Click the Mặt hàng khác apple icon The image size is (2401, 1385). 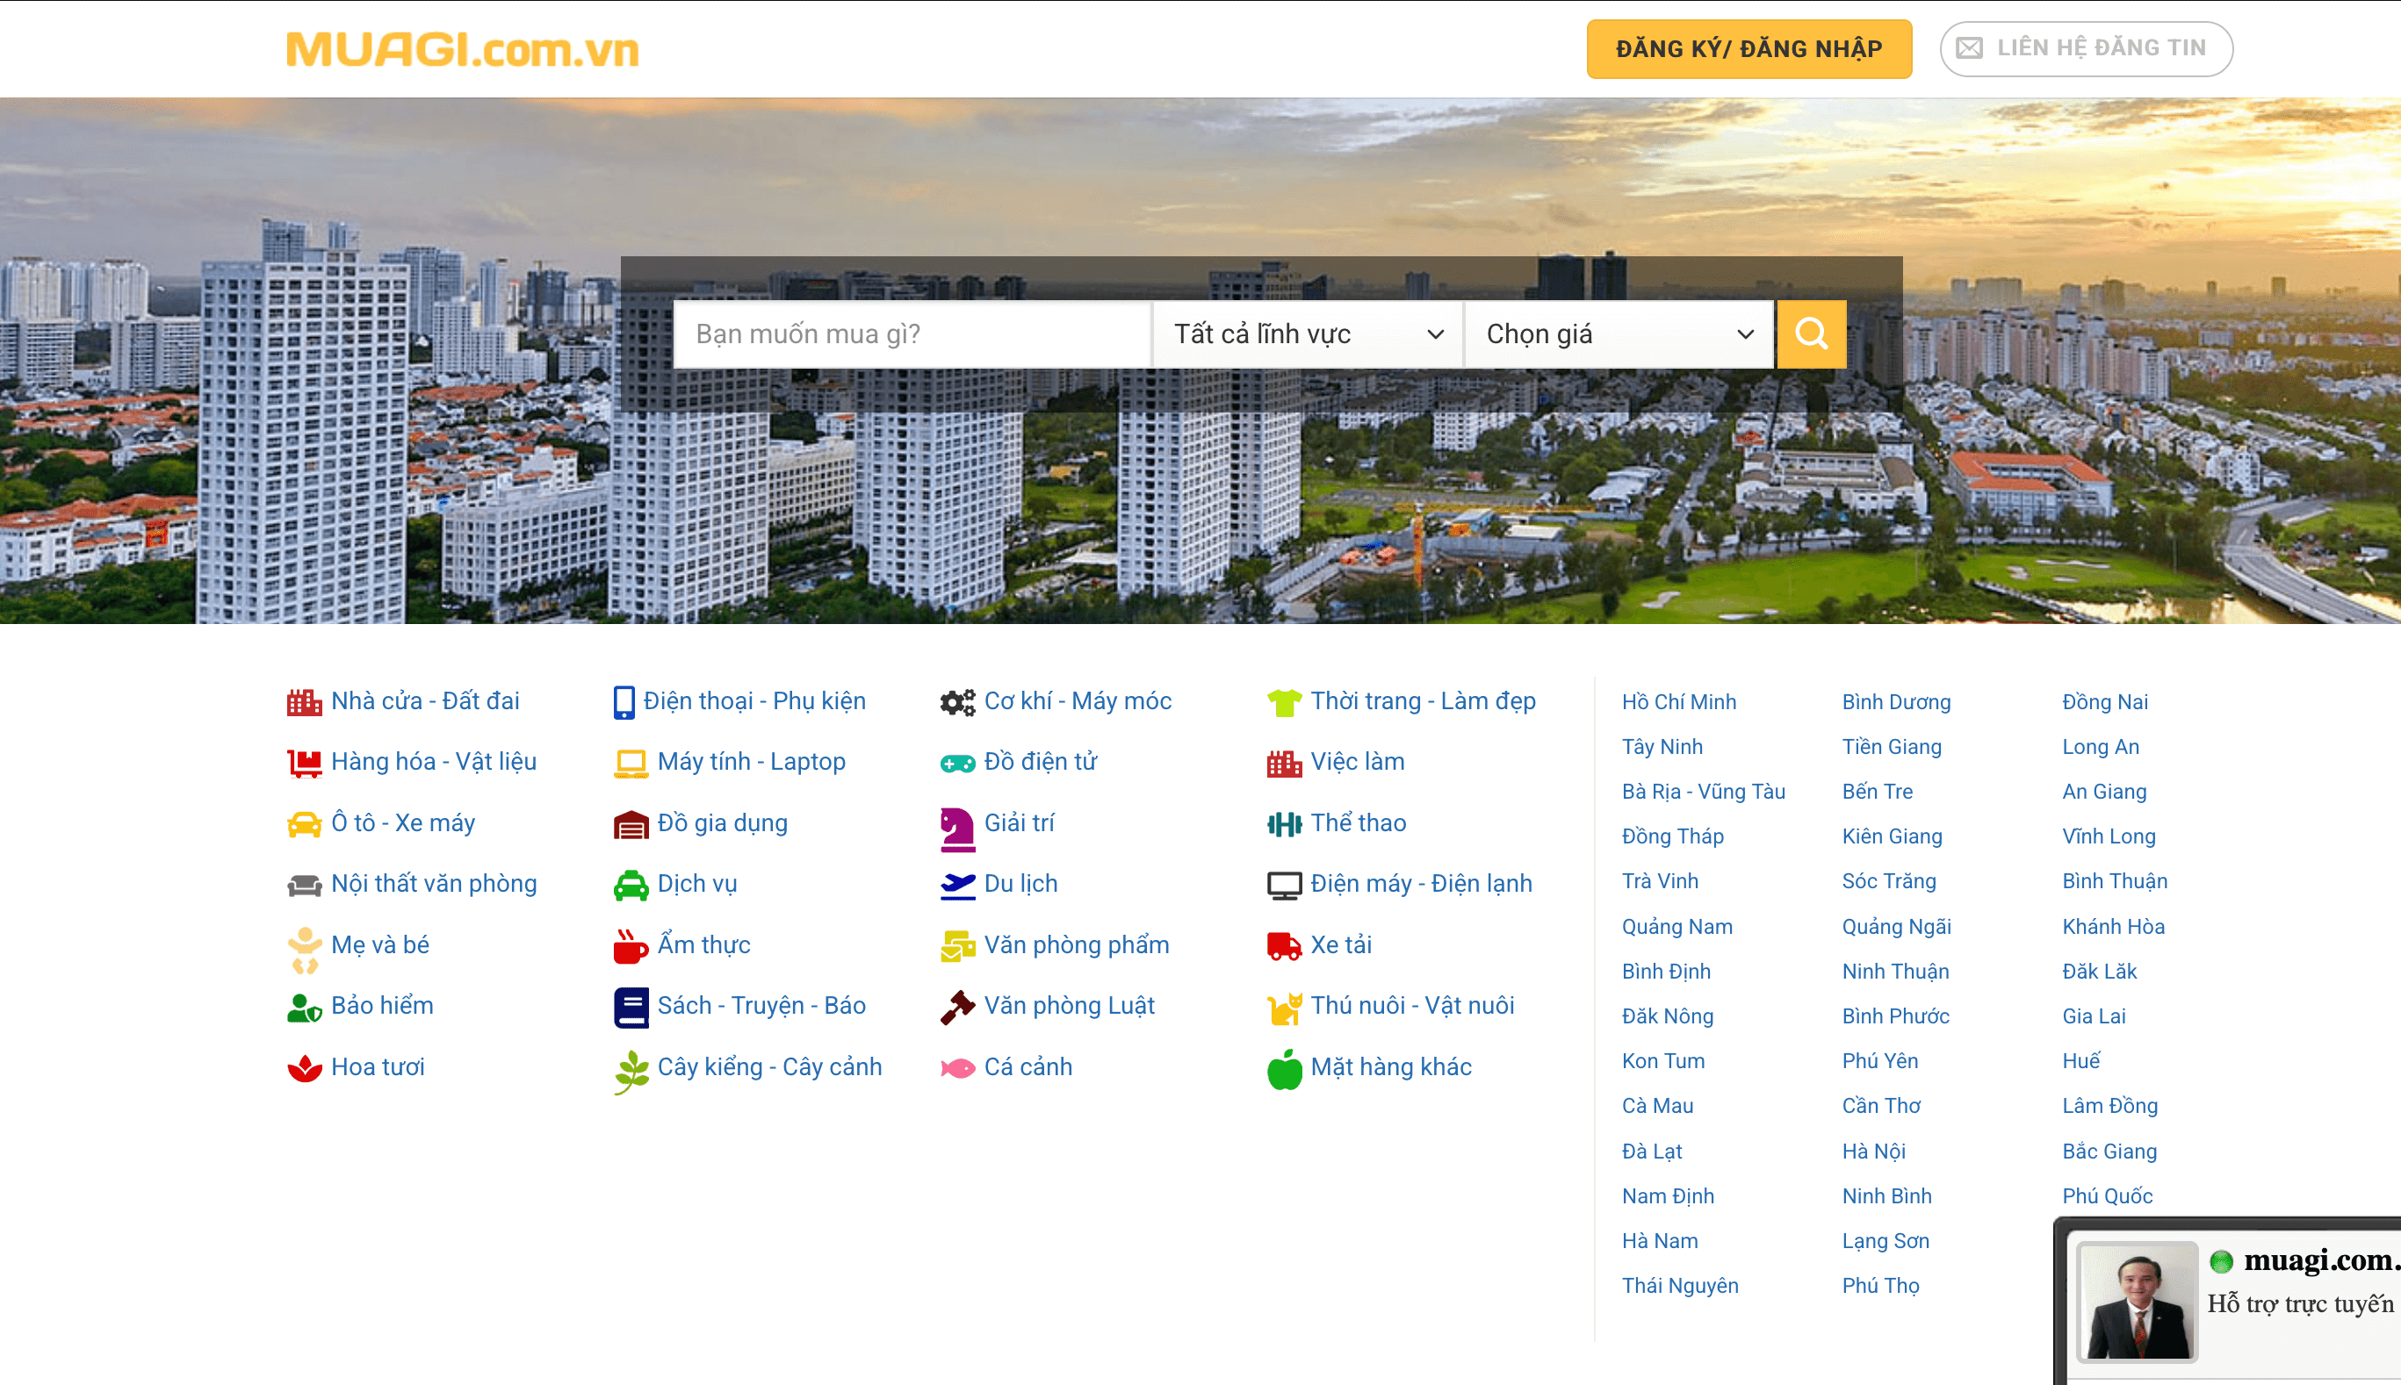point(1284,1068)
